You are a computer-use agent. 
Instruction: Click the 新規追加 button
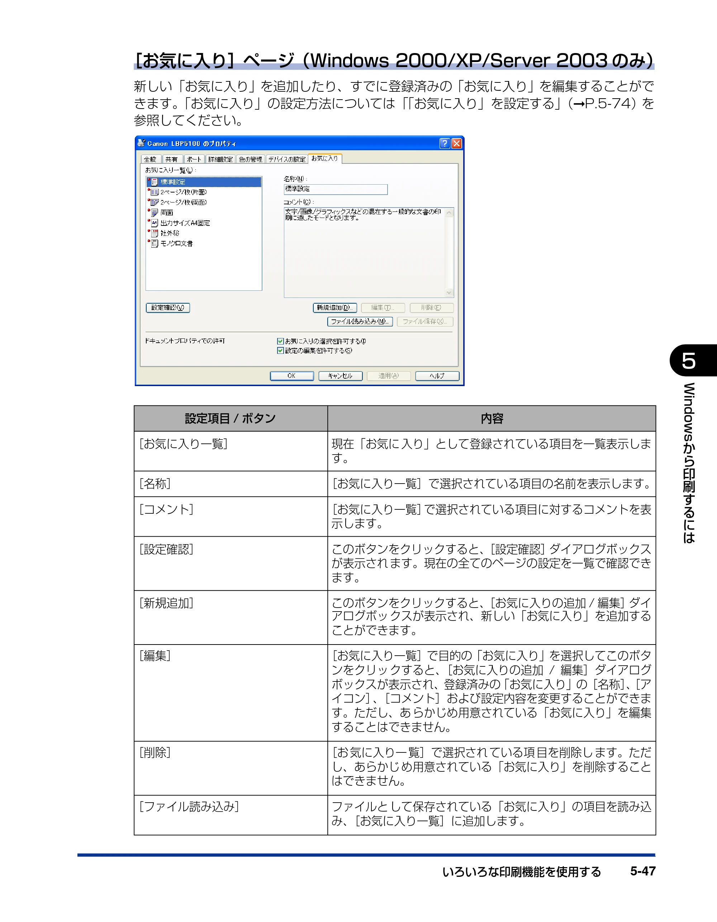point(335,308)
